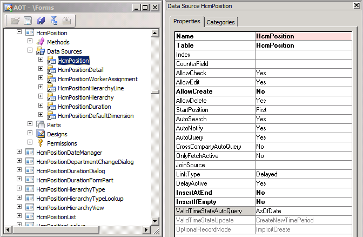The width and height of the screenshot is (363, 237).
Task: Click the Methods node icon
Action: (41, 42)
